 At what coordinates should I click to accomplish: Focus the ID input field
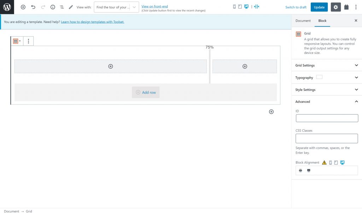[327, 118]
